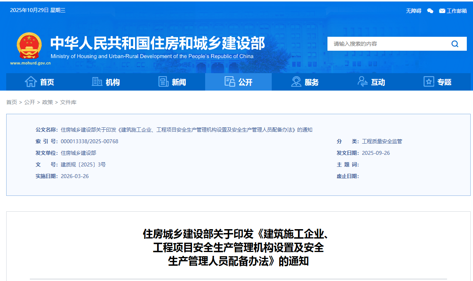473x281 pixels.
Task: Click the newspaper icon beside 新闻
Action: click(163, 82)
